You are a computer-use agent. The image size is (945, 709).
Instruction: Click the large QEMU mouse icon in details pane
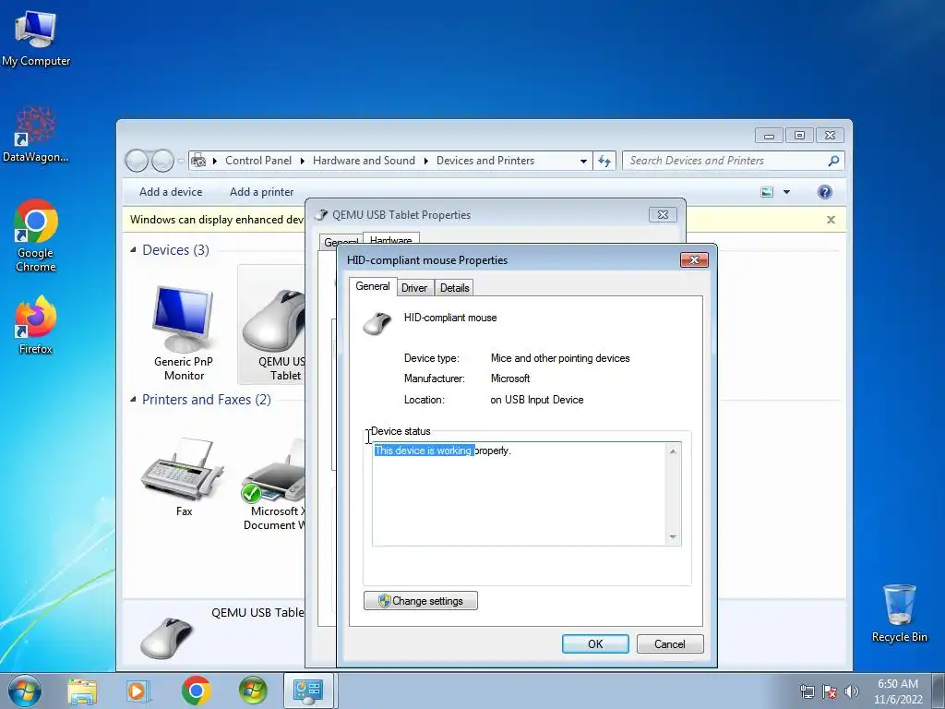coord(166,637)
